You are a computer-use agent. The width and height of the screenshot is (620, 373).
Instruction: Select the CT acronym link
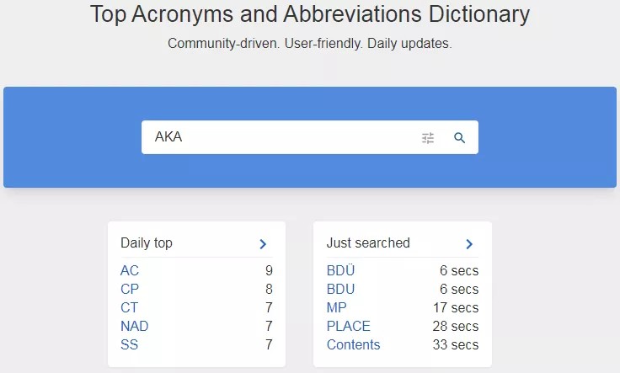[130, 308]
